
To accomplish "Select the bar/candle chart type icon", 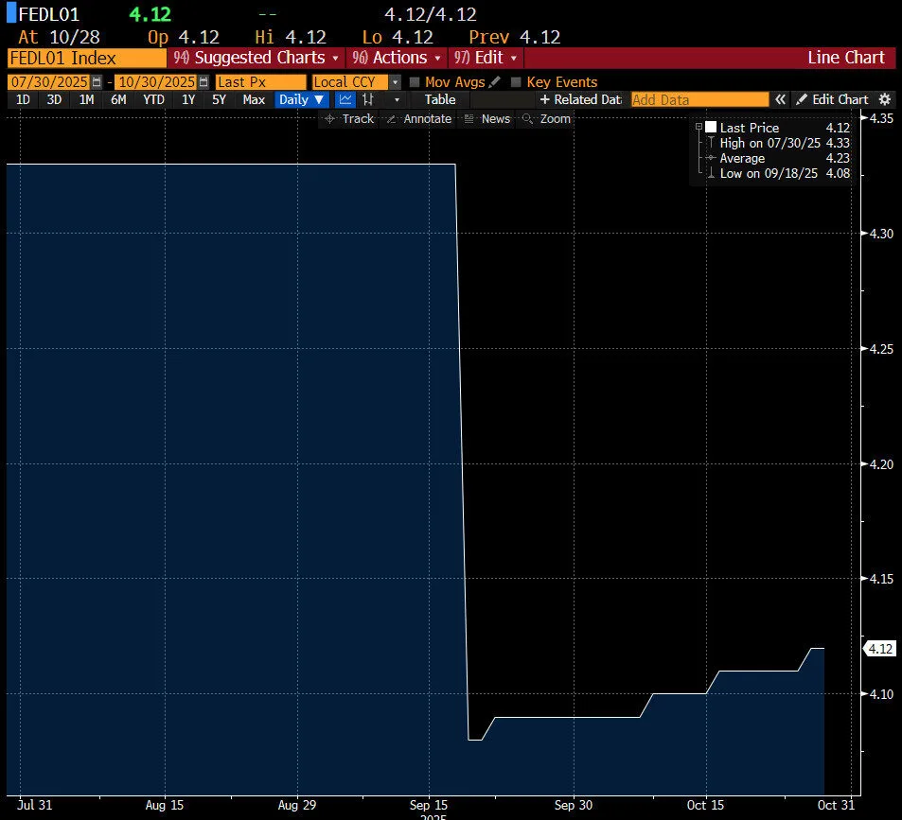I will [x=368, y=99].
